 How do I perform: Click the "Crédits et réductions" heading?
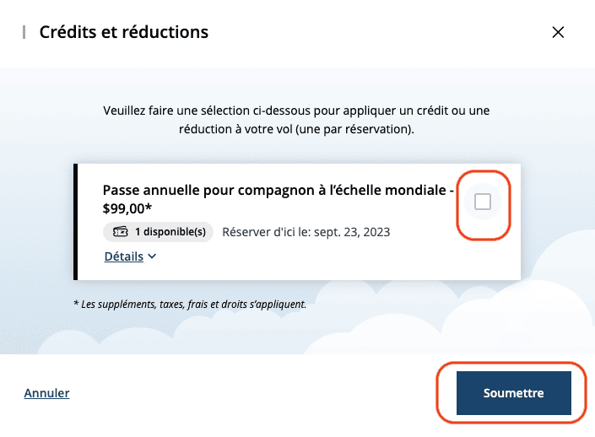(124, 33)
